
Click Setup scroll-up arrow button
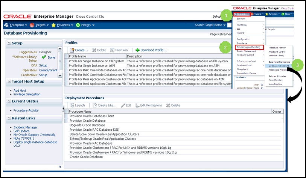click(60, 49)
